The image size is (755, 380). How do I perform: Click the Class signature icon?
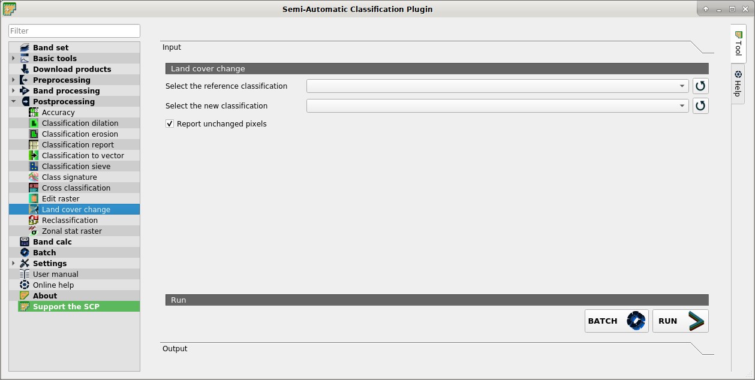click(34, 177)
